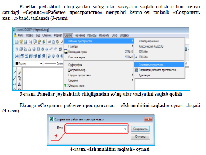Choose Классический AutoCAD workspace
The image size is (206, 155).
pos(151,46)
